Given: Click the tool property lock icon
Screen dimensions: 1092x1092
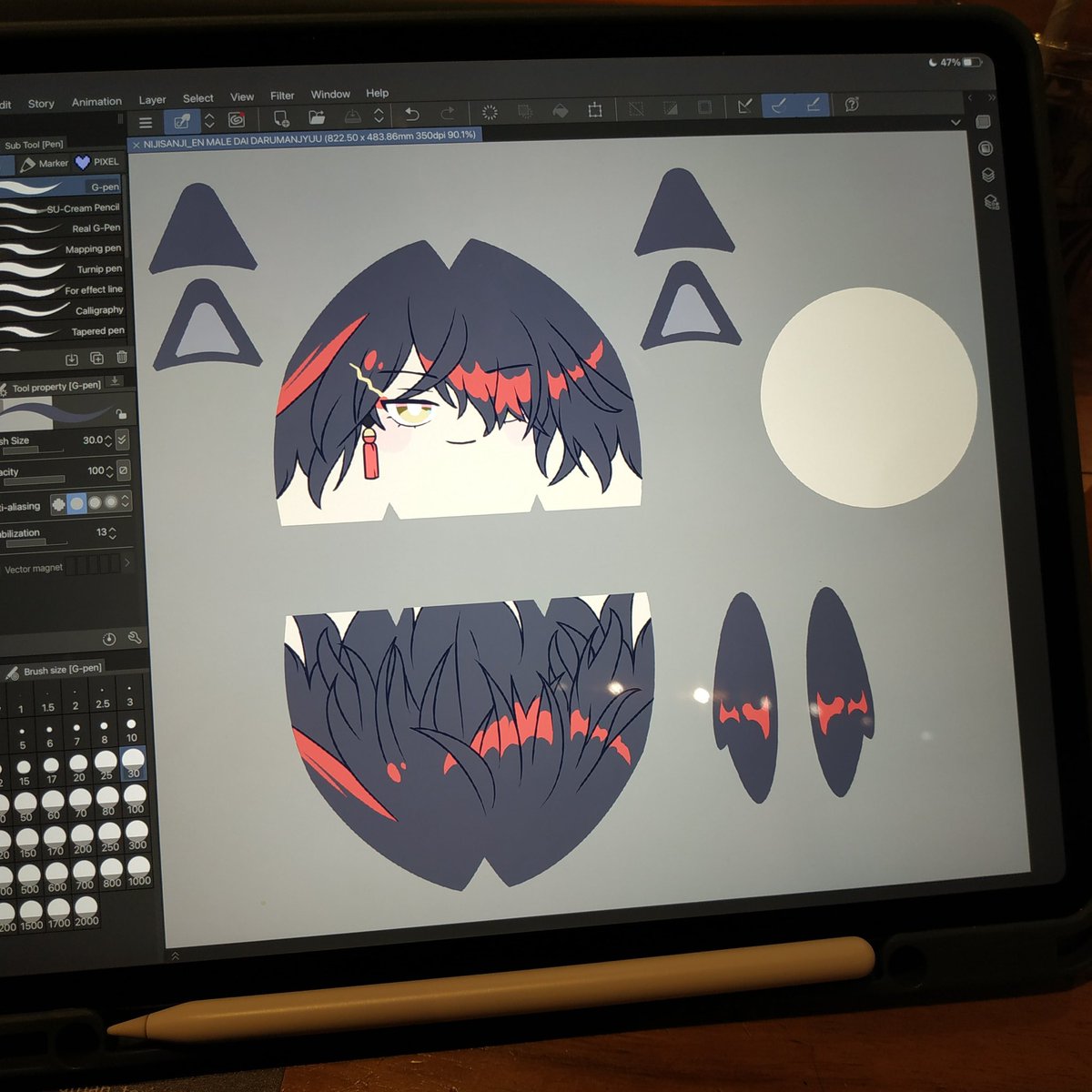Looking at the screenshot, I should tap(120, 415).
